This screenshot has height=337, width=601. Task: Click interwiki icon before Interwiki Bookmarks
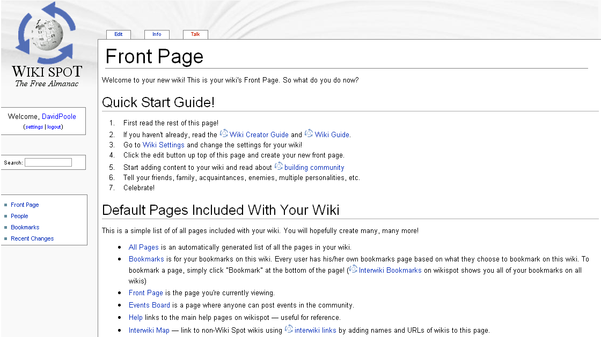point(353,269)
